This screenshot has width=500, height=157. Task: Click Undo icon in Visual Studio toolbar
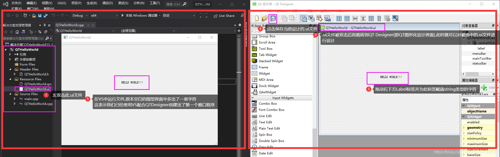point(53,16)
